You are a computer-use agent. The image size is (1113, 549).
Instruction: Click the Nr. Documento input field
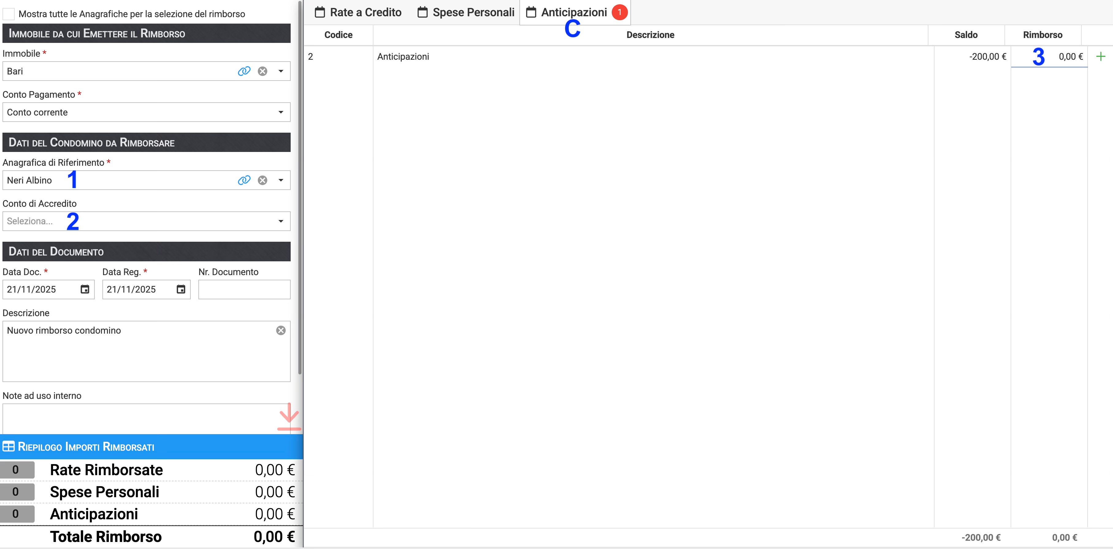pos(244,289)
